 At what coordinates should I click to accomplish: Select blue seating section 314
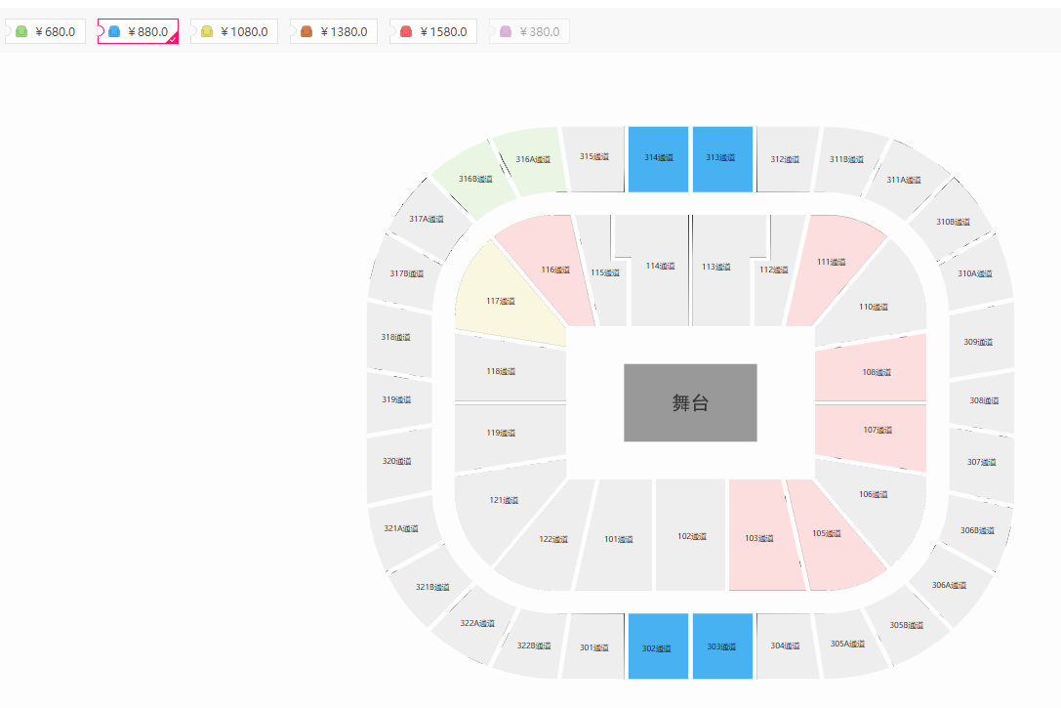(659, 159)
